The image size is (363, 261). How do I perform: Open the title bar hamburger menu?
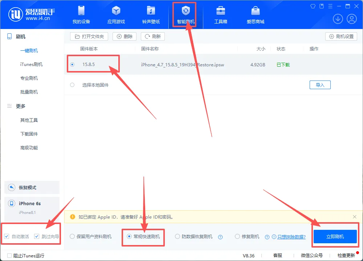(x=330, y=6)
